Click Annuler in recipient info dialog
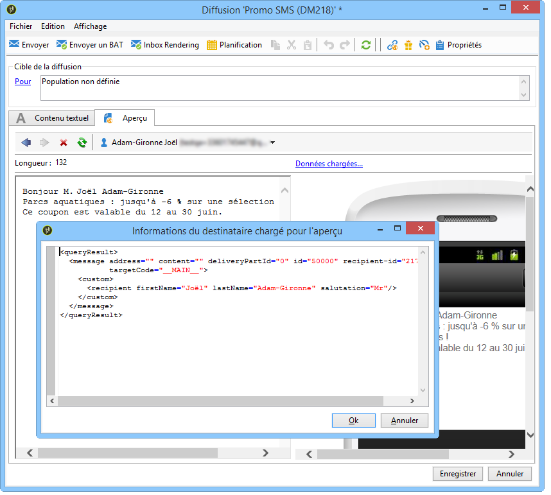The width and height of the screenshot is (551, 495). [x=405, y=421]
